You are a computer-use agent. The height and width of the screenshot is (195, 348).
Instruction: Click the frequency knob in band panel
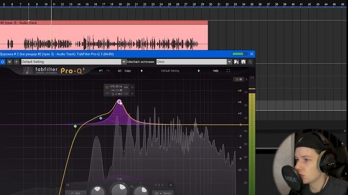[x=98, y=190]
